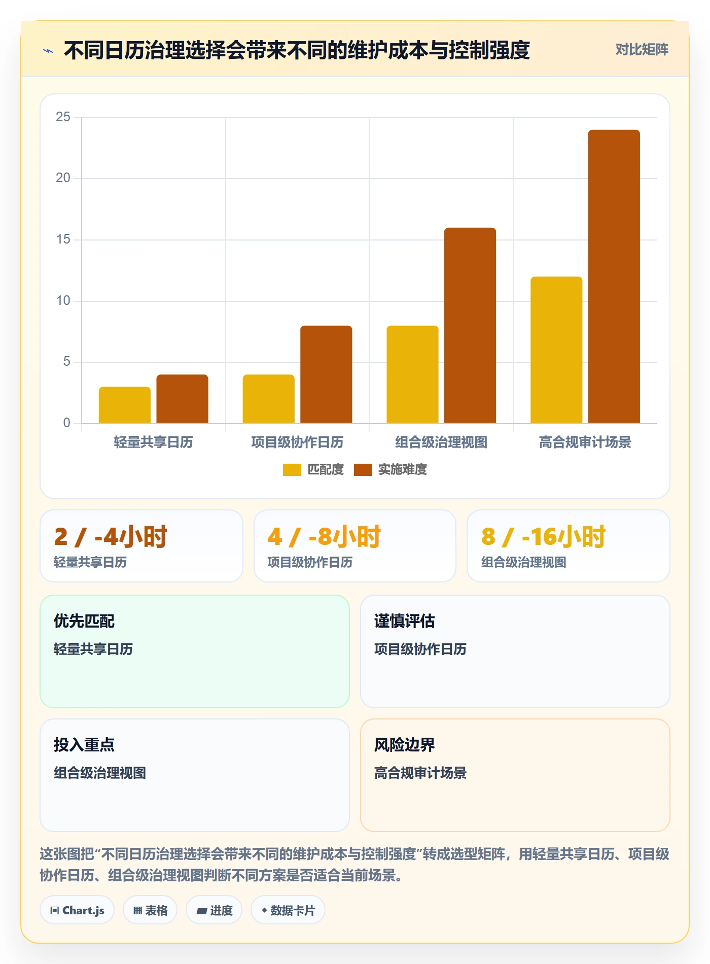Viewport: 710px width, 964px height.
Task: Click the 4 / -8小时 stat value
Action: pyautogui.click(x=324, y=537)
